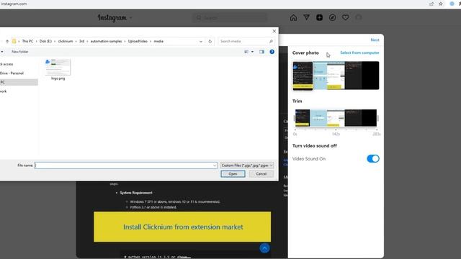Select 'Disk (E:)' breadcrumb segment
This screenshot has height=259, width=461.
[45, 42]
